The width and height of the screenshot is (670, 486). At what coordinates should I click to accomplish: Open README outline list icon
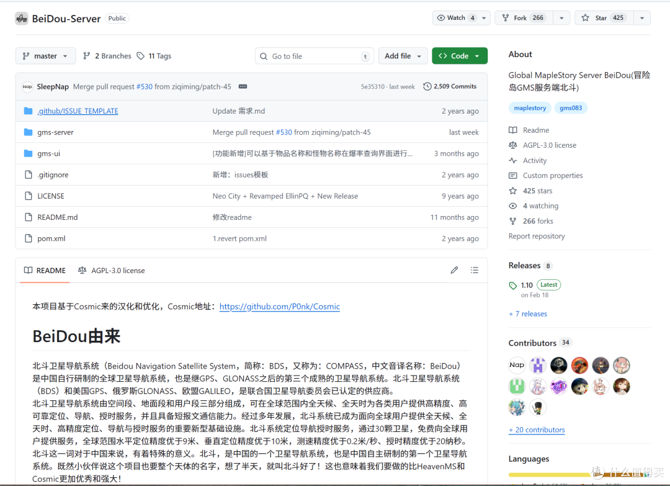475,270
